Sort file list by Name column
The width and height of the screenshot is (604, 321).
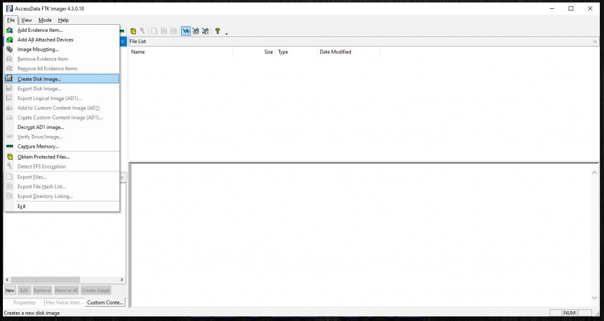coord(181,52)
